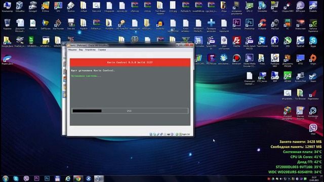Image resolution: width=324 pixels, height=182 pixels.
Task: Open the HD Tune Pro desktop shortcut
Action: coord(122,24)
